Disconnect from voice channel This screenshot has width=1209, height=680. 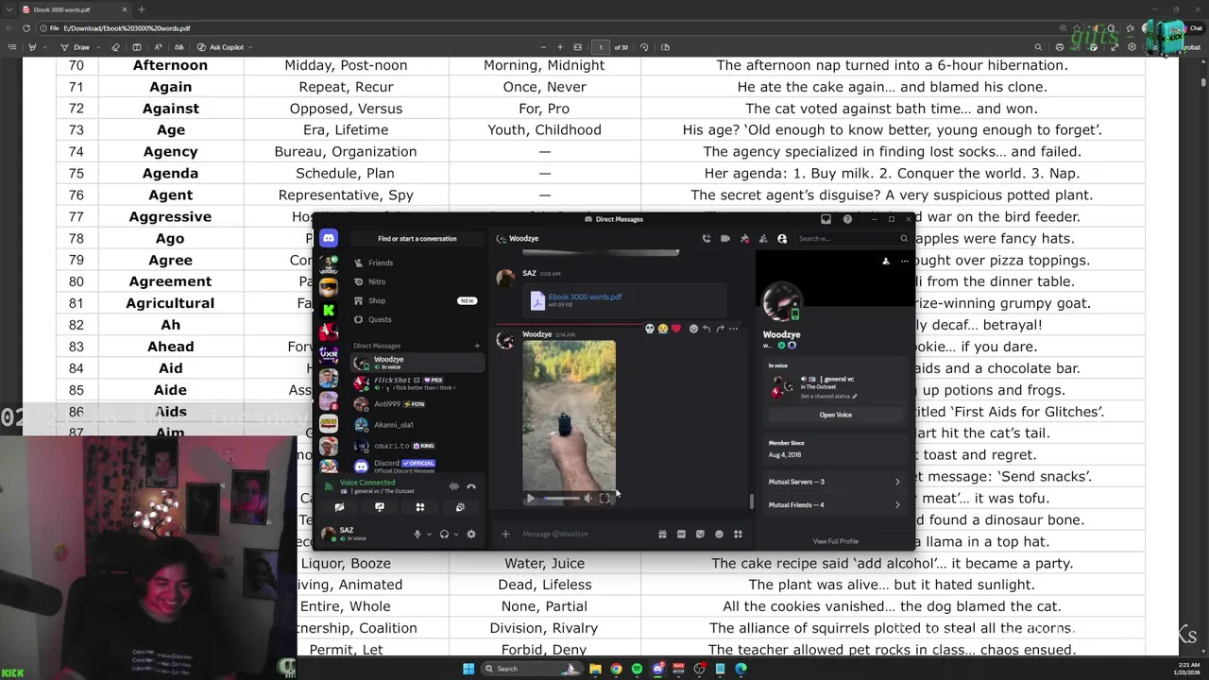point(471,486)
